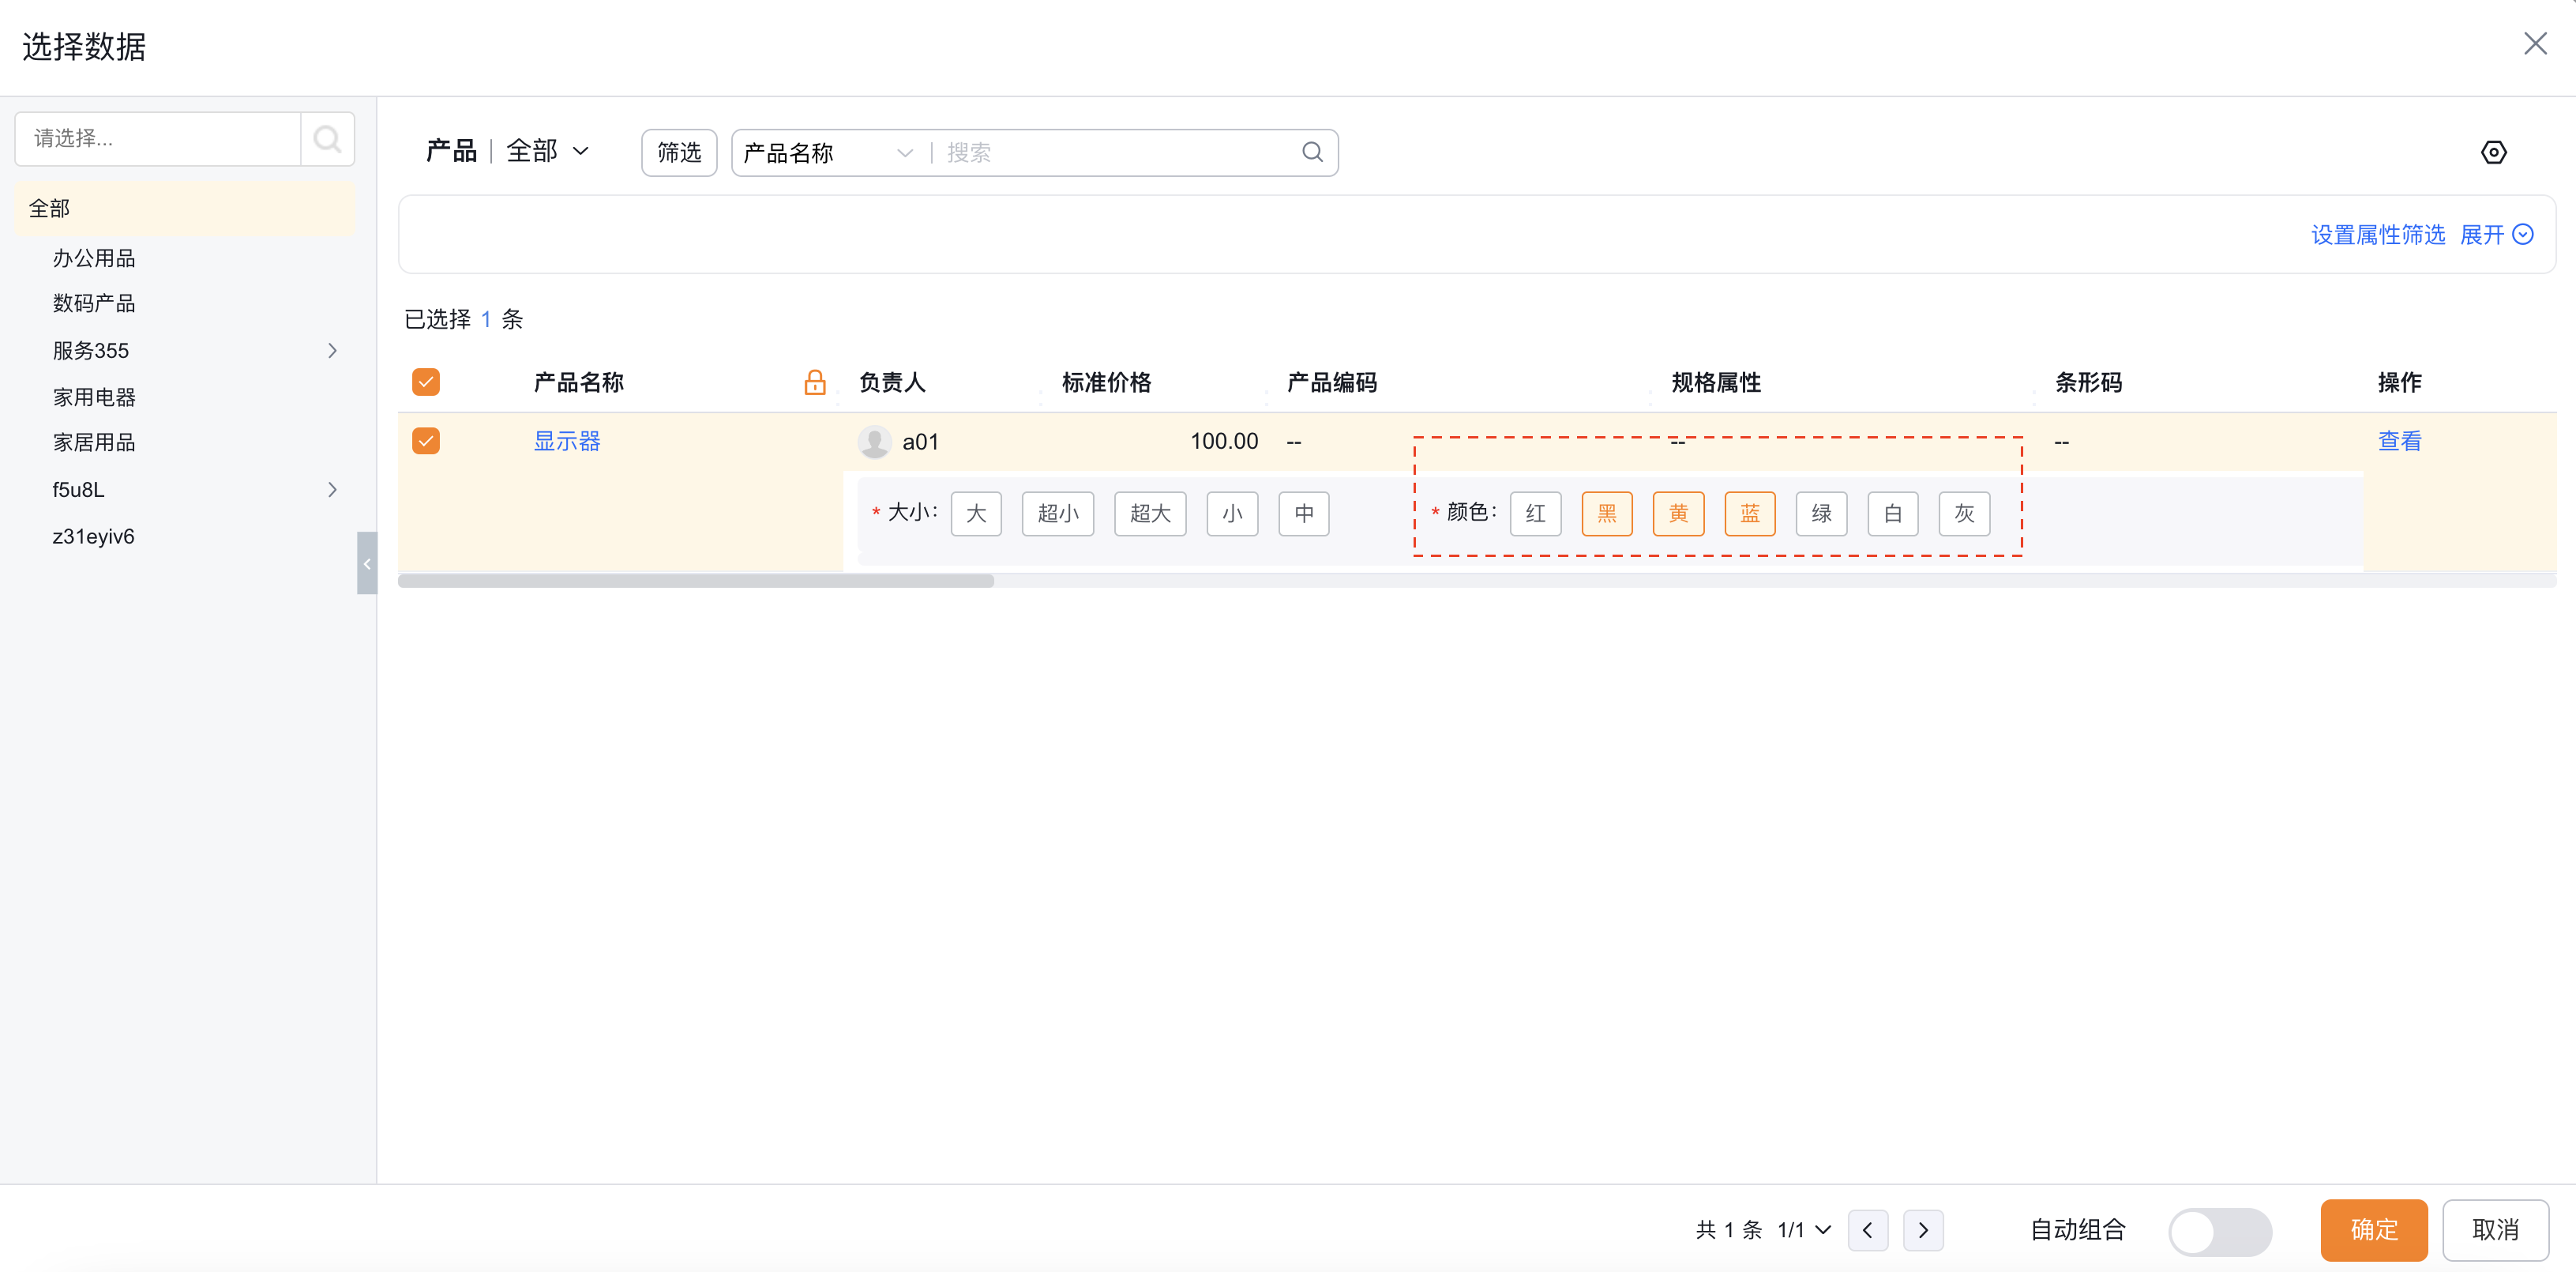This screenshot has width=2576, height=1272.
Task: Click the lock icon beside 产品名称
Action: (x=814, y=382)
